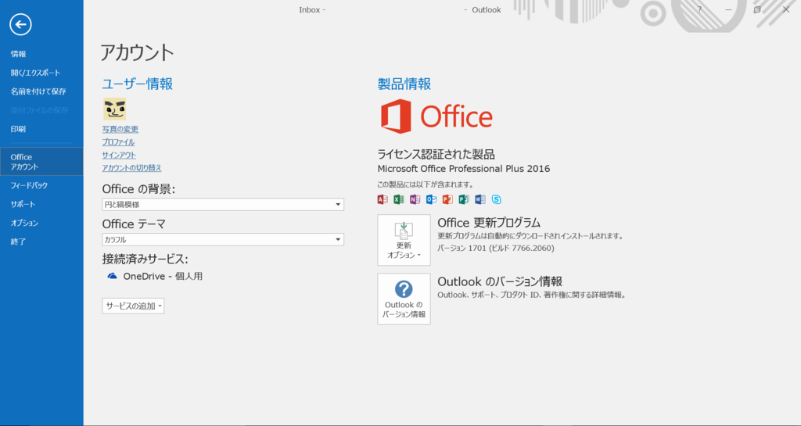Screen dimensions: 801x426
Task: Click the Office logo
Action: [436, 116]
